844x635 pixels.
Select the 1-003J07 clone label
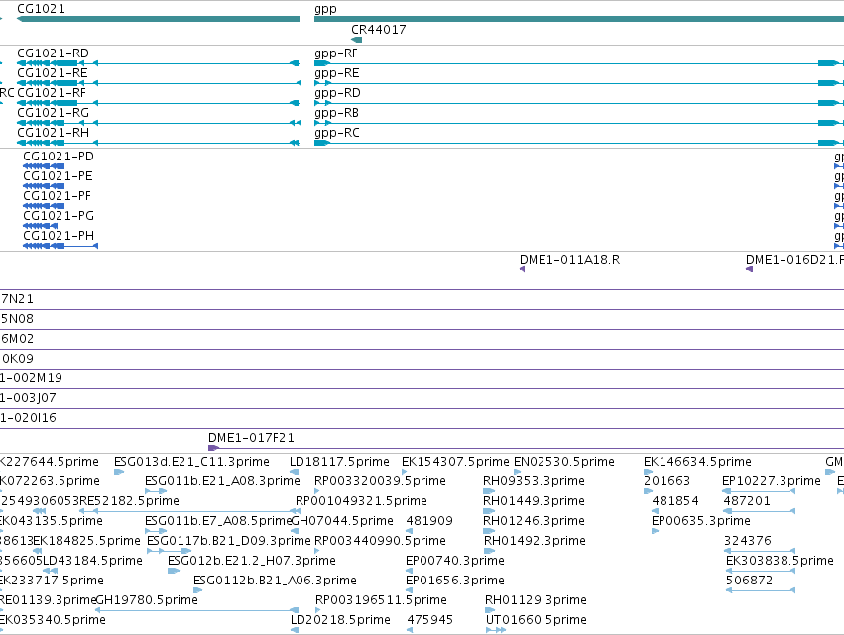tap(28, 398)
